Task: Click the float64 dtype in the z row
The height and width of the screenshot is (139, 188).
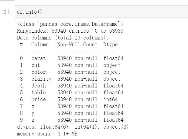Action: pyautogui.click(x=113, y=120)
